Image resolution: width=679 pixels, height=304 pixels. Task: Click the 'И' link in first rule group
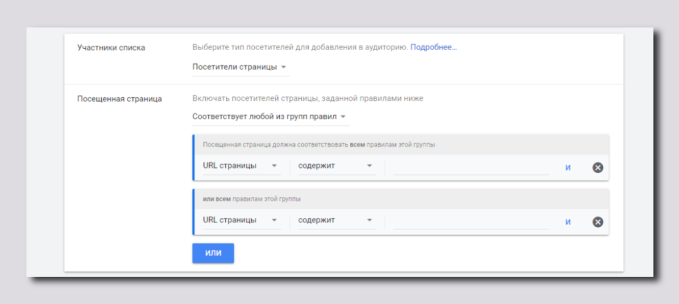pos(568,168)
